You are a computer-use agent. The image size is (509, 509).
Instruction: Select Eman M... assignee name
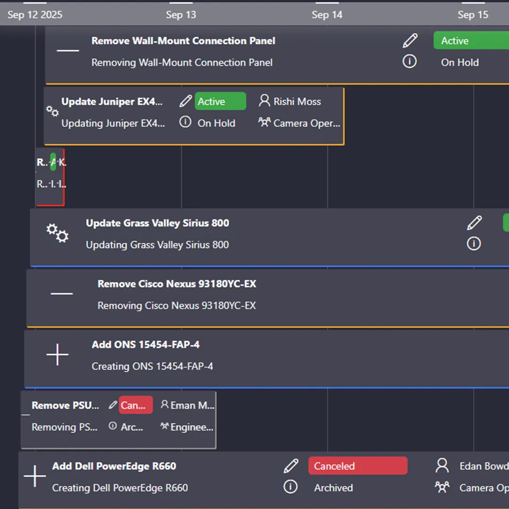[x=192, y=405]
